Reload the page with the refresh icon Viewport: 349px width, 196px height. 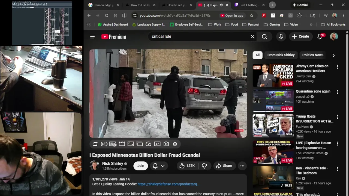point(107,16)
